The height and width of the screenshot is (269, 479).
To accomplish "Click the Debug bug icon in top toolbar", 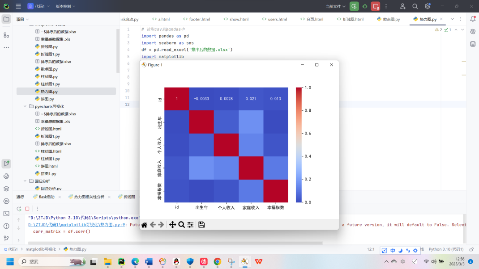I will click(365, 6).
